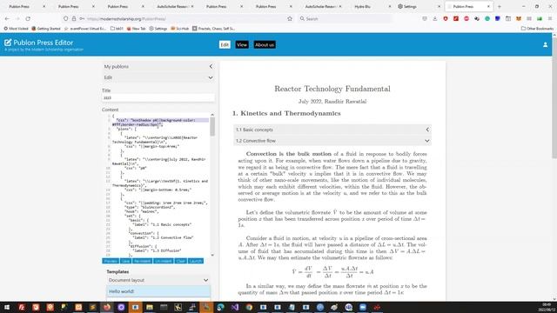Open the Sci-Hub bookmark
Viewport: 557px width, 313px height.
click(x=180, y=29)
